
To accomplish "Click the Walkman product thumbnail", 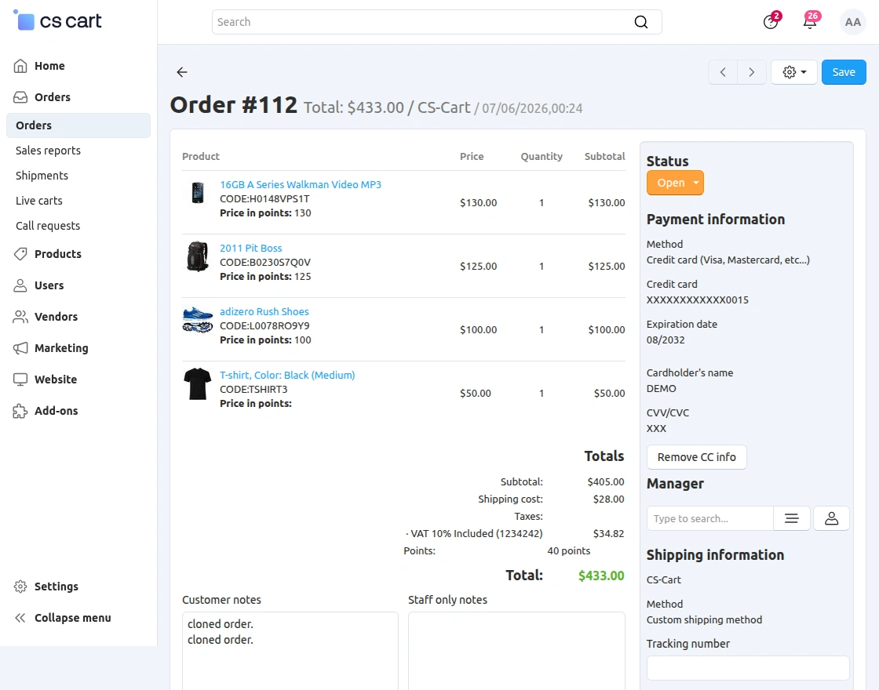I will coord(197,193).
